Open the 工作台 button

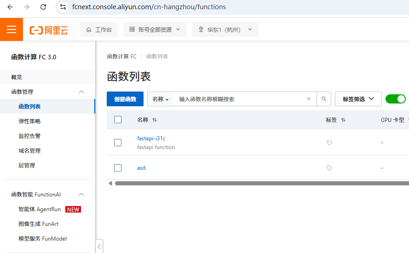(x=99, y=29)
